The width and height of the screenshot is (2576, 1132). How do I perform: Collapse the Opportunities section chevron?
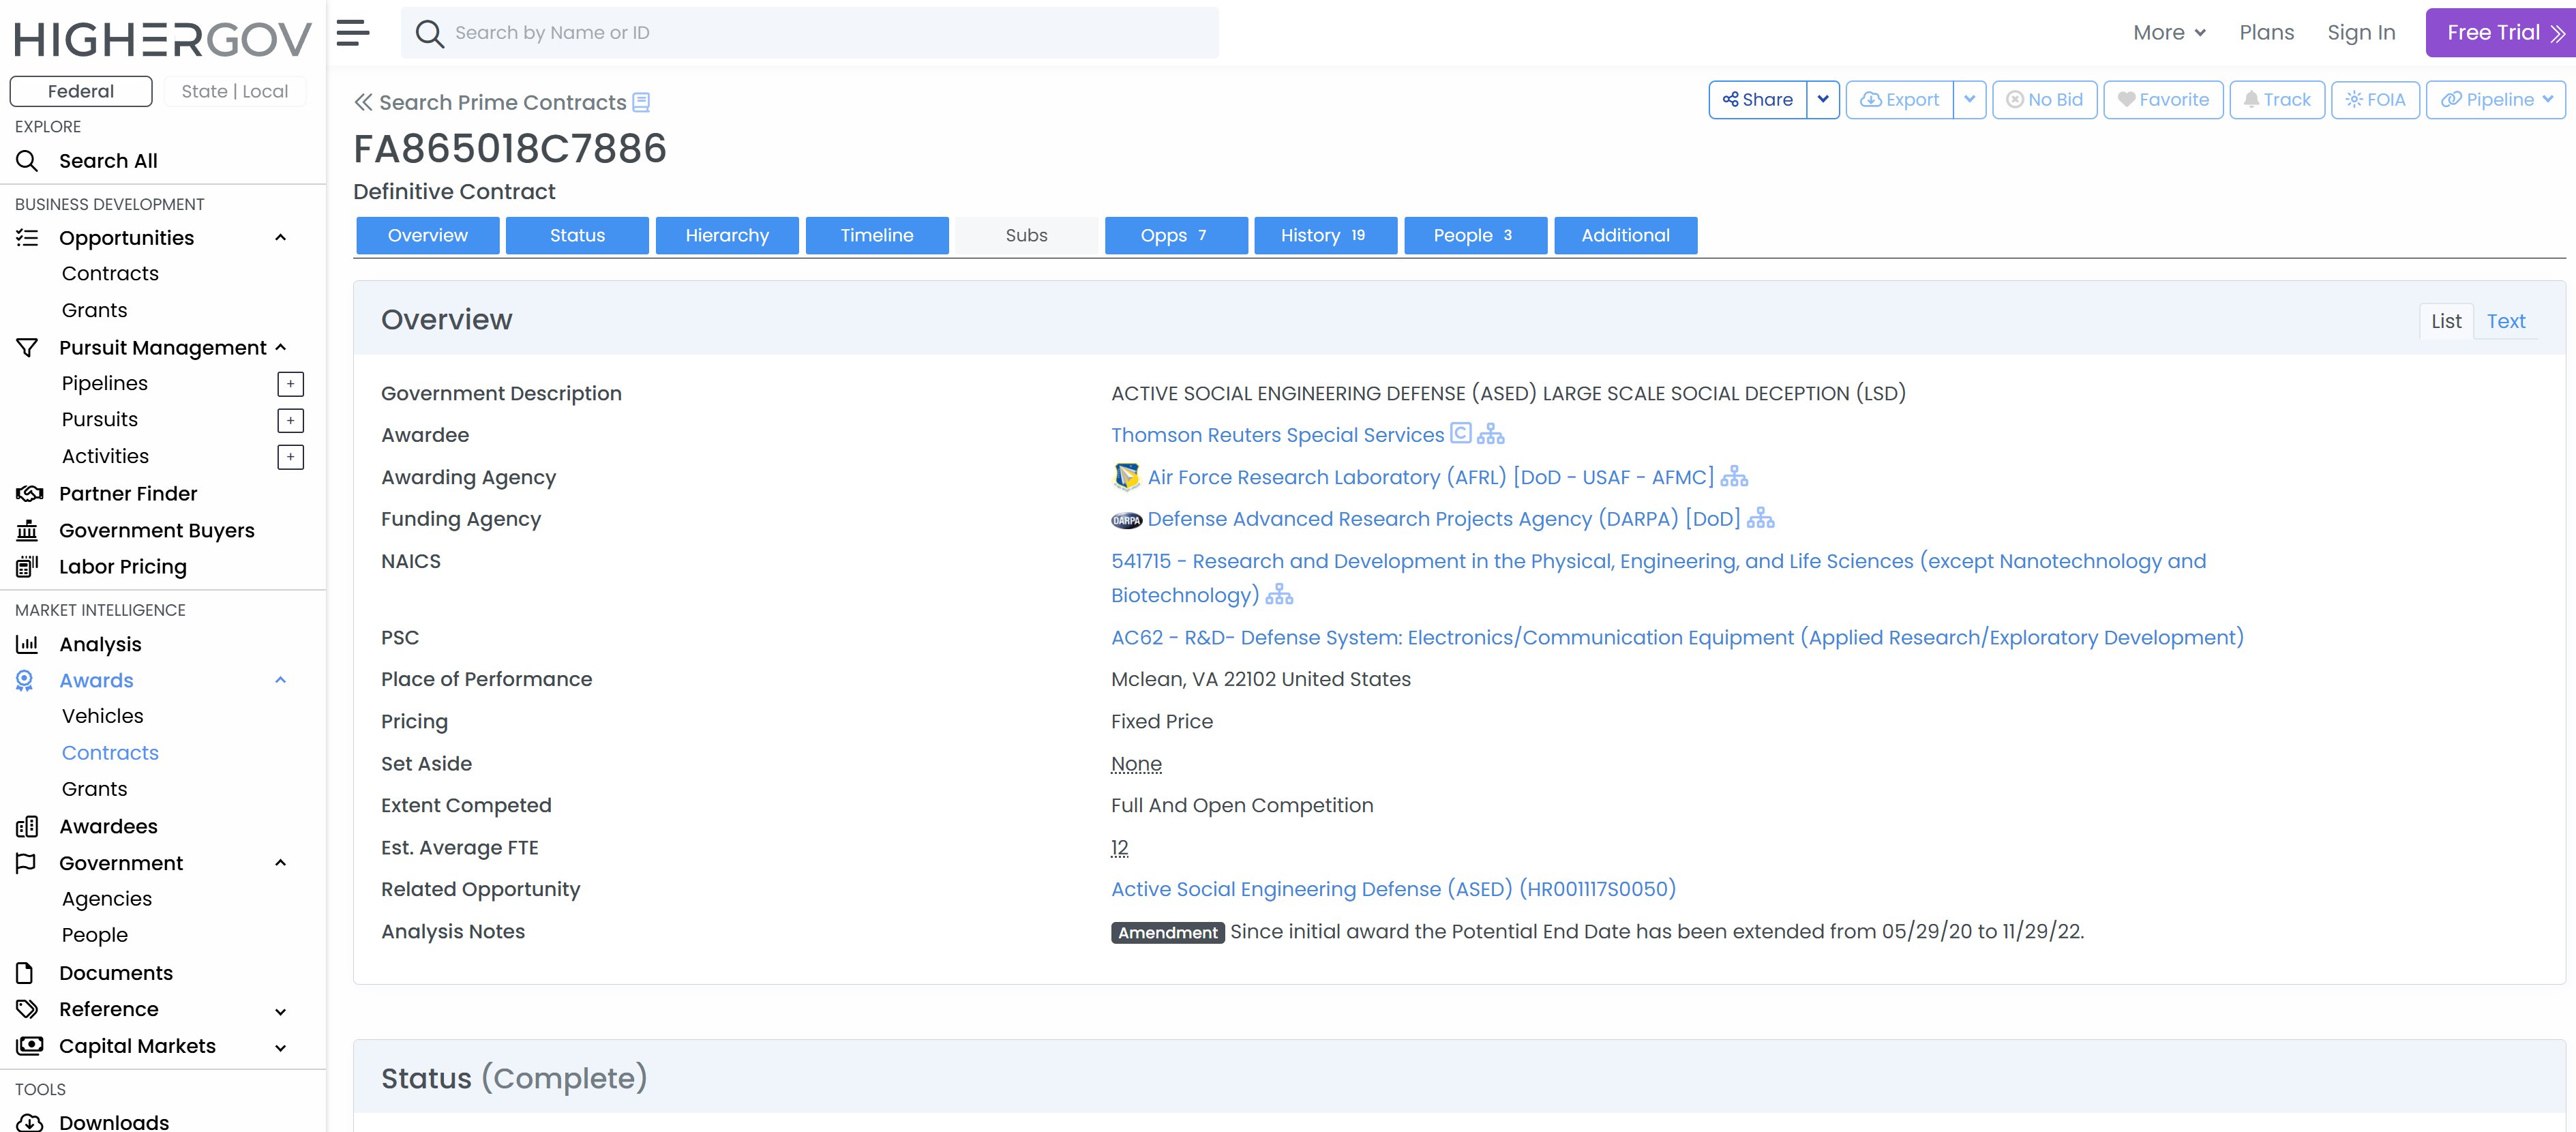pyautogui.click(x=281, y=238)
